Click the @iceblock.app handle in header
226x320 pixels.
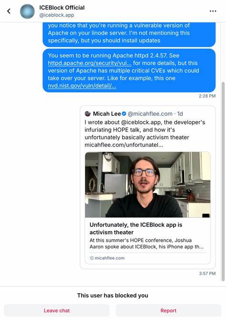point(57,15)
